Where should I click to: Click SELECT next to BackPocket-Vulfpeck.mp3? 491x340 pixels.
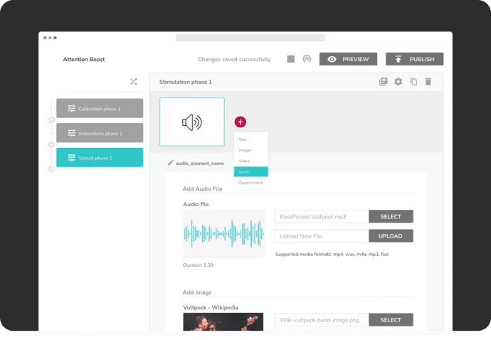point(391,217)
